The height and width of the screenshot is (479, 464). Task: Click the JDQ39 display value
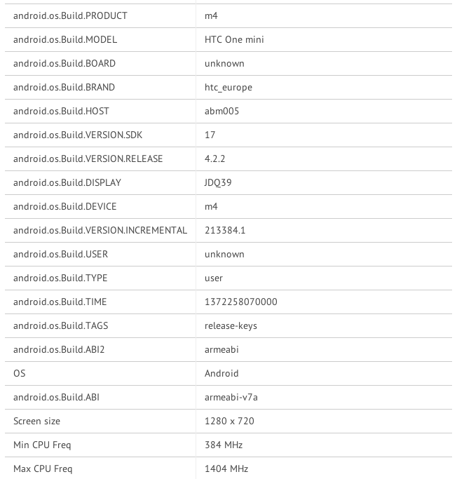218,182
